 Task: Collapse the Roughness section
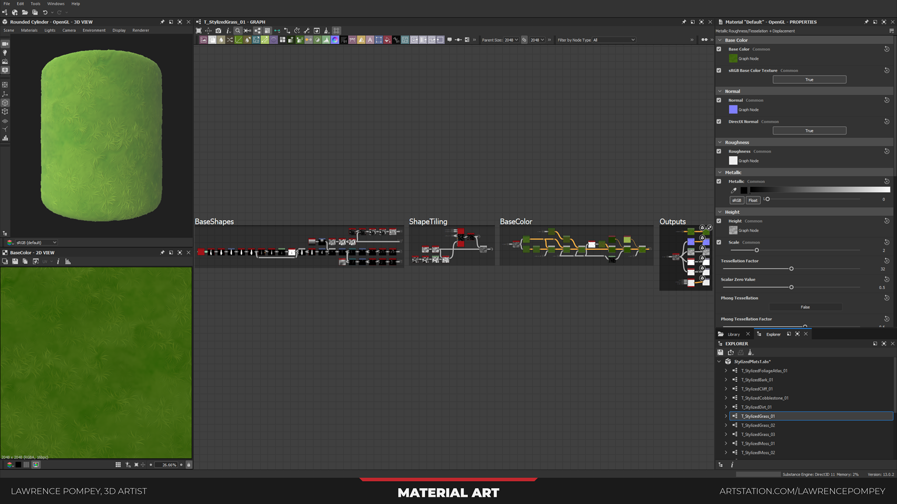[720, 142]
